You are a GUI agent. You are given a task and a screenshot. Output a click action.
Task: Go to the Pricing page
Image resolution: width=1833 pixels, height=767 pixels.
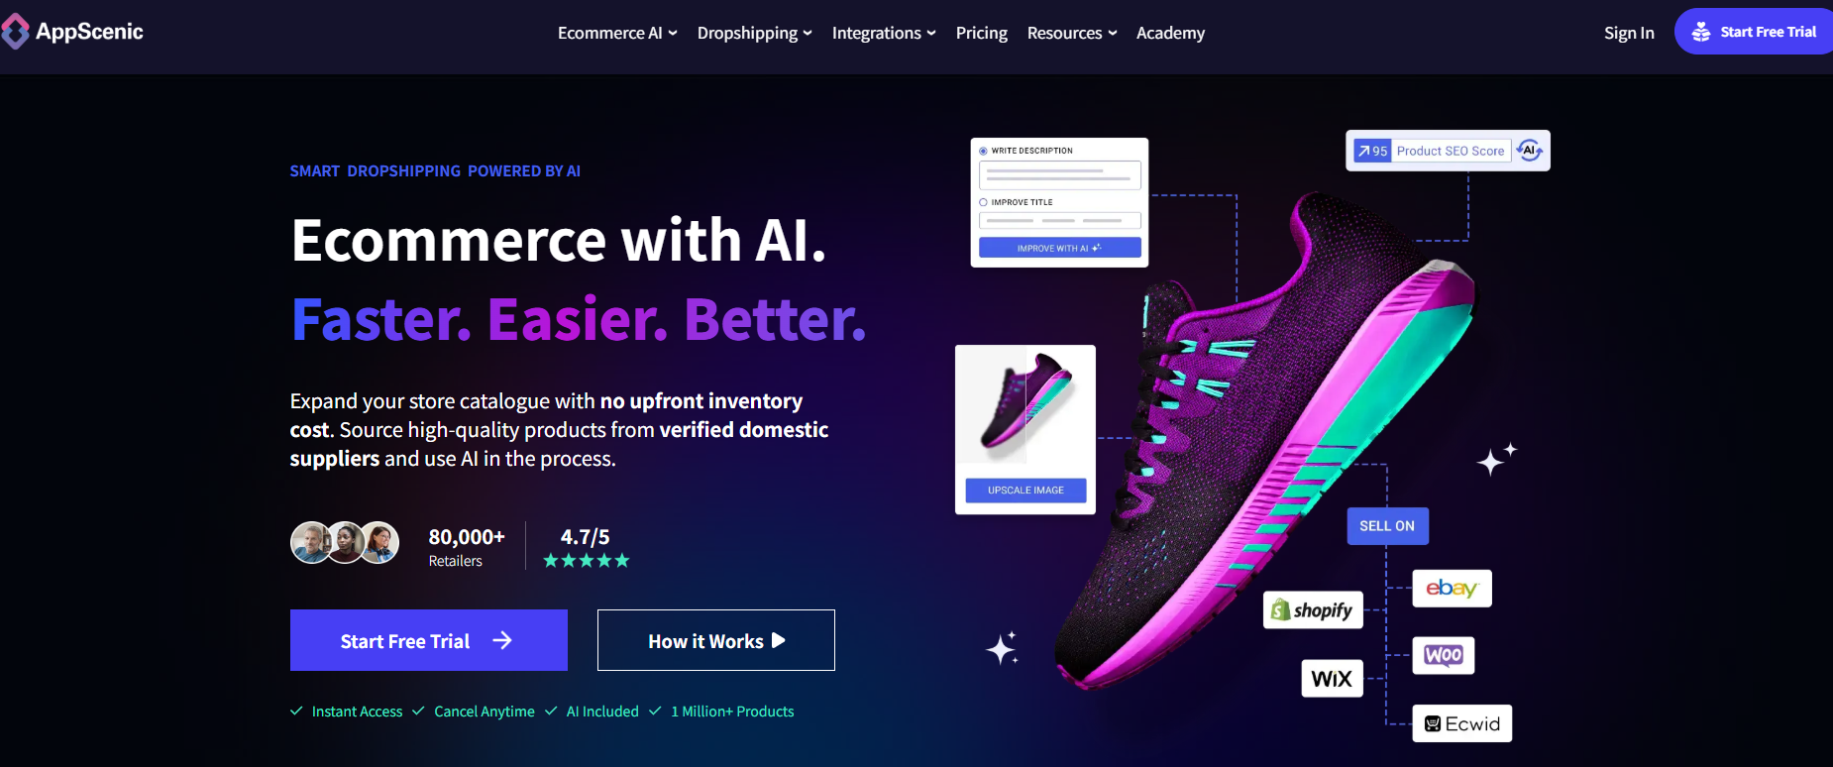coord(982,33)
